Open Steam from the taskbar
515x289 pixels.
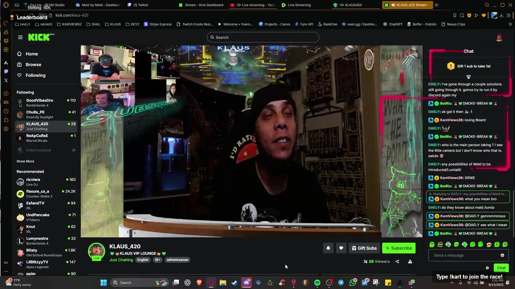coord(235,283)
